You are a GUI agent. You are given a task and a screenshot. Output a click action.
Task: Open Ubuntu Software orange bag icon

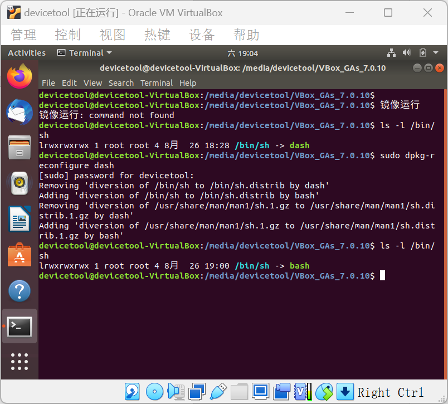click(20, 255)
